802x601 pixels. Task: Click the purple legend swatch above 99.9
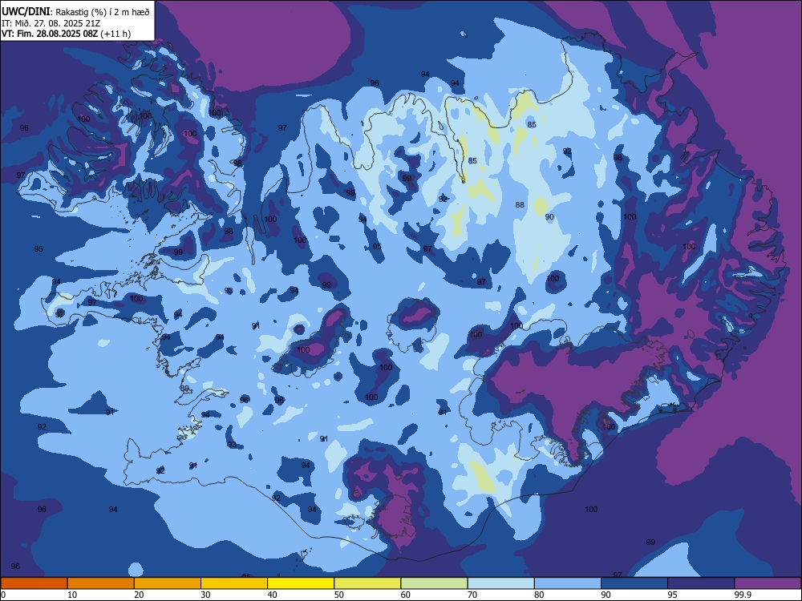click(768, 583)
